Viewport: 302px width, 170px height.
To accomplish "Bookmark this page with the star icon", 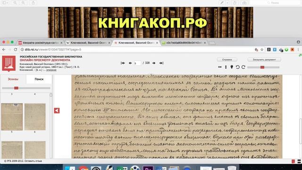I will [262, 50].
